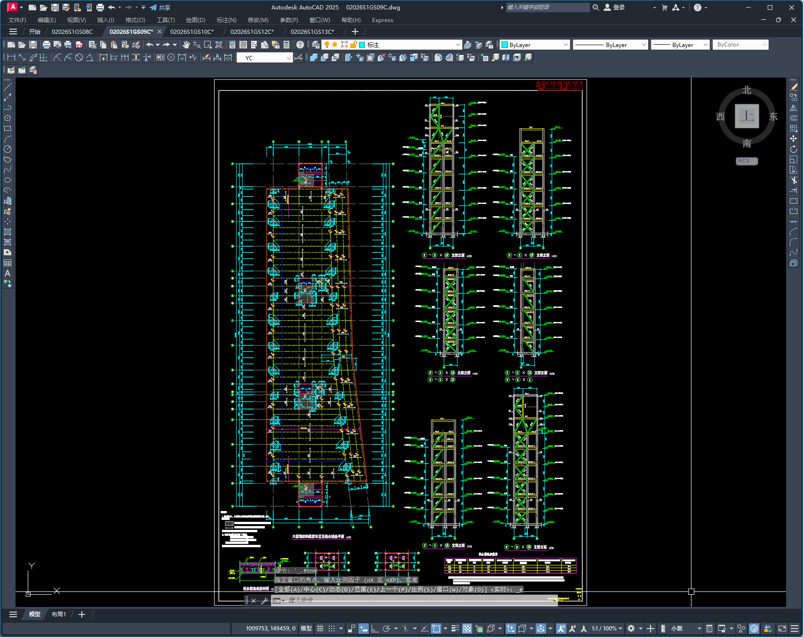Select the Pan hand tool
803x637 pixels.
[186, 45]
